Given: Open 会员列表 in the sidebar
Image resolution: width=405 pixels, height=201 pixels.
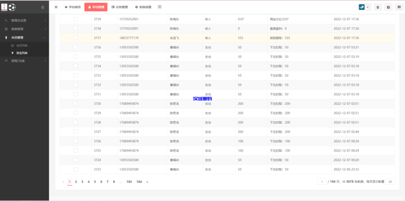Looking at the screenshot, I should coord(22,46).
